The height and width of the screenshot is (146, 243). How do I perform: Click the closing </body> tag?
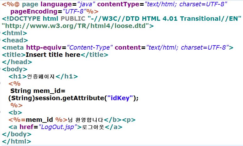(x=17, y=134)
